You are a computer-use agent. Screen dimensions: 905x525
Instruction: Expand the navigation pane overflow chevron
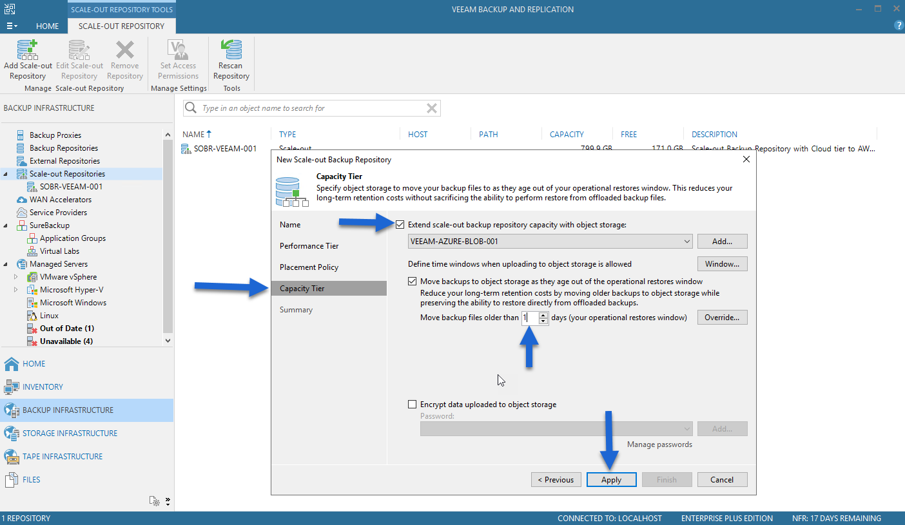click(168, 501)
